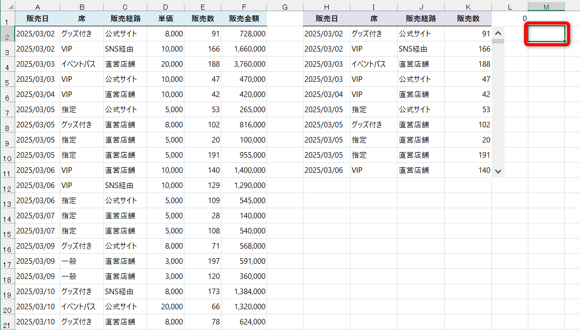Click 2025/03/04 cell in column A

click(37, 94)
